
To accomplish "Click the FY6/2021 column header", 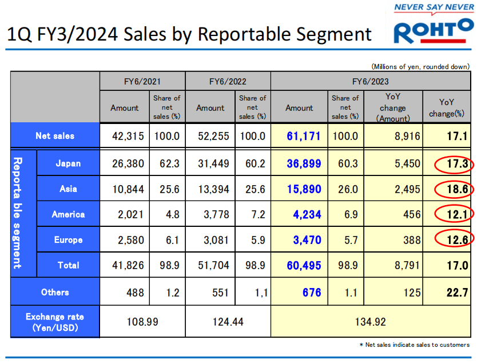I will [142, 81].
